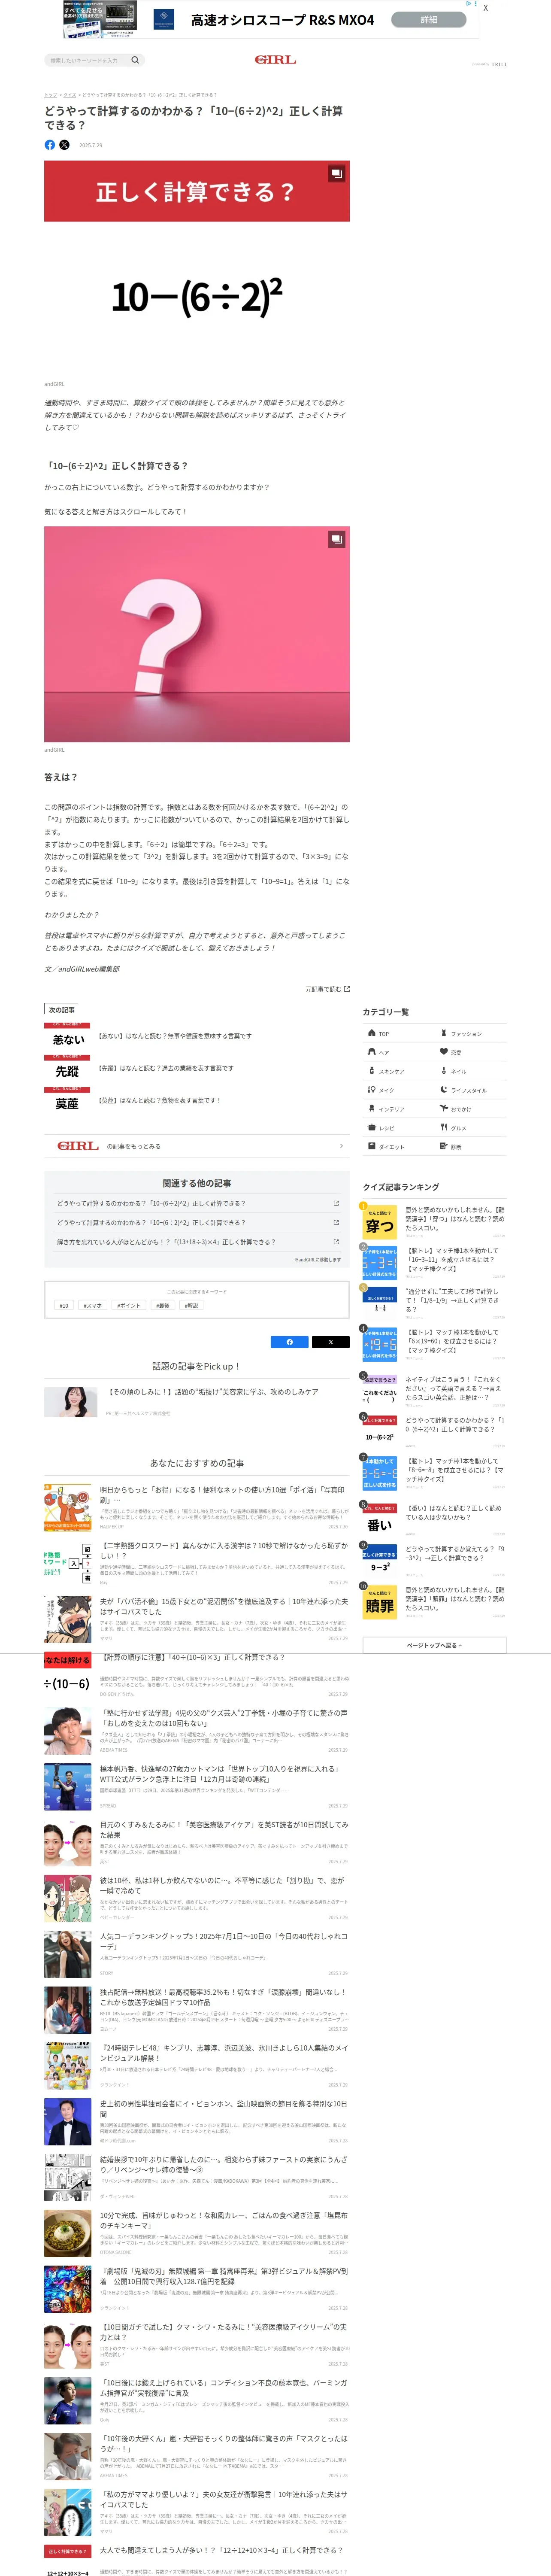Screen dimensions: 551x2576
Task: Open next article 【茣蓙】はなんと読む
Action: (x=160, y=1100)
